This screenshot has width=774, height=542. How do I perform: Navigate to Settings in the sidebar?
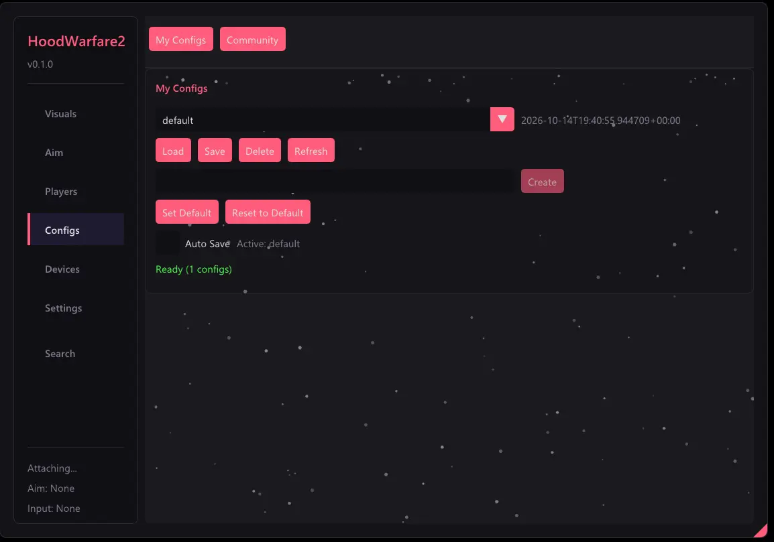click(x=76, y=308)
